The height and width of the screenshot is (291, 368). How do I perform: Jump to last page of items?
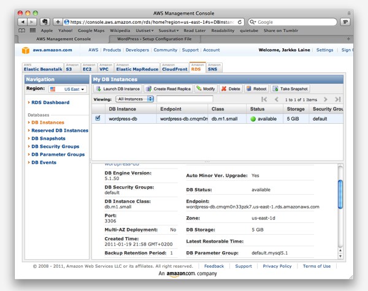point(338,99)
